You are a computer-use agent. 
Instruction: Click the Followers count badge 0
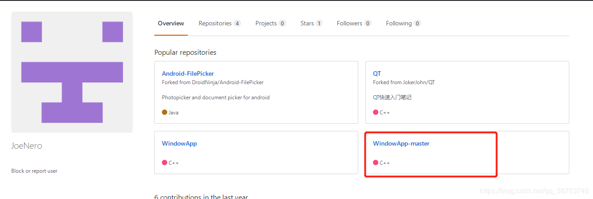click(x=368, y=24)
